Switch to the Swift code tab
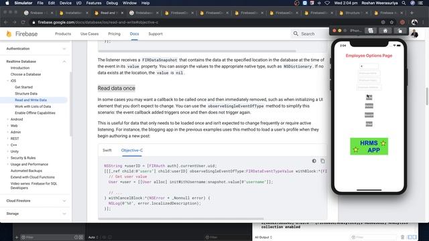The height and width of the screenshot is (241, 429). click(x=107, y=150)
